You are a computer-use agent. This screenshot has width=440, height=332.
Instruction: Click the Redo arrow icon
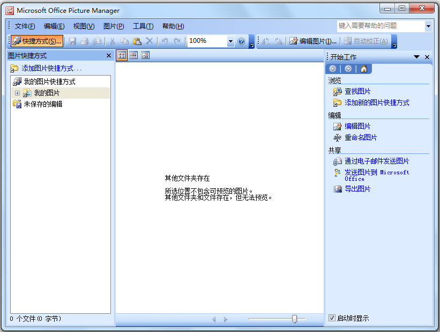tap(177, 41)
